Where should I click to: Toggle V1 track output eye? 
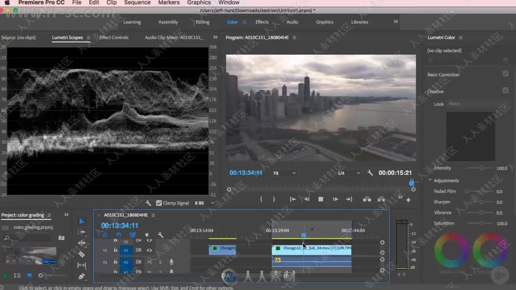click(x=149, y=250)
